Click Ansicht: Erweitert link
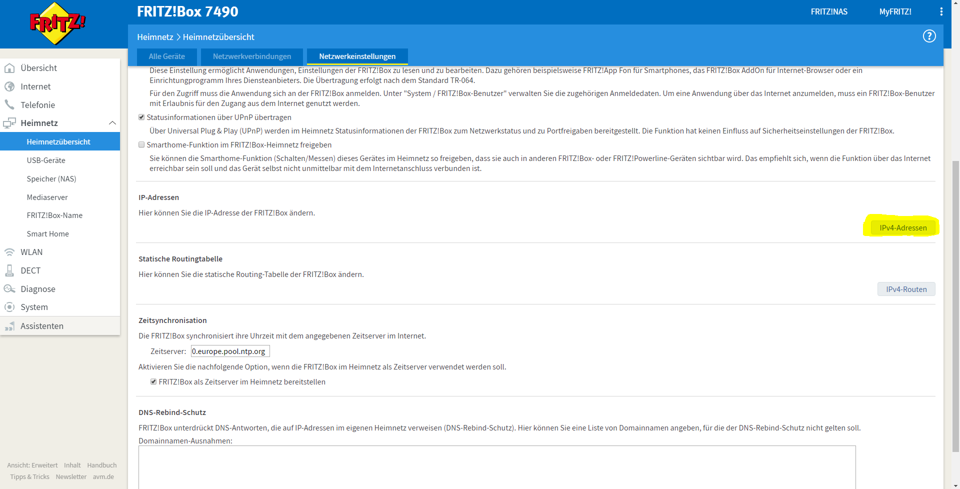The height and width of the screenshot is (489, 960). (x=32, y=465)
